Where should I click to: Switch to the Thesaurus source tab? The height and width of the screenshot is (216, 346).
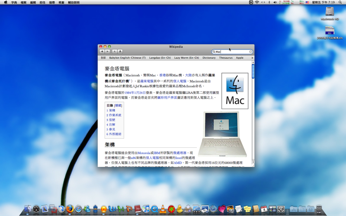point(225,58)
